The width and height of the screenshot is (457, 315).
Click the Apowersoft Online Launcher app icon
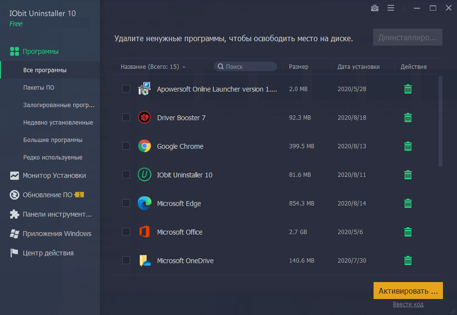coord(144,89)
